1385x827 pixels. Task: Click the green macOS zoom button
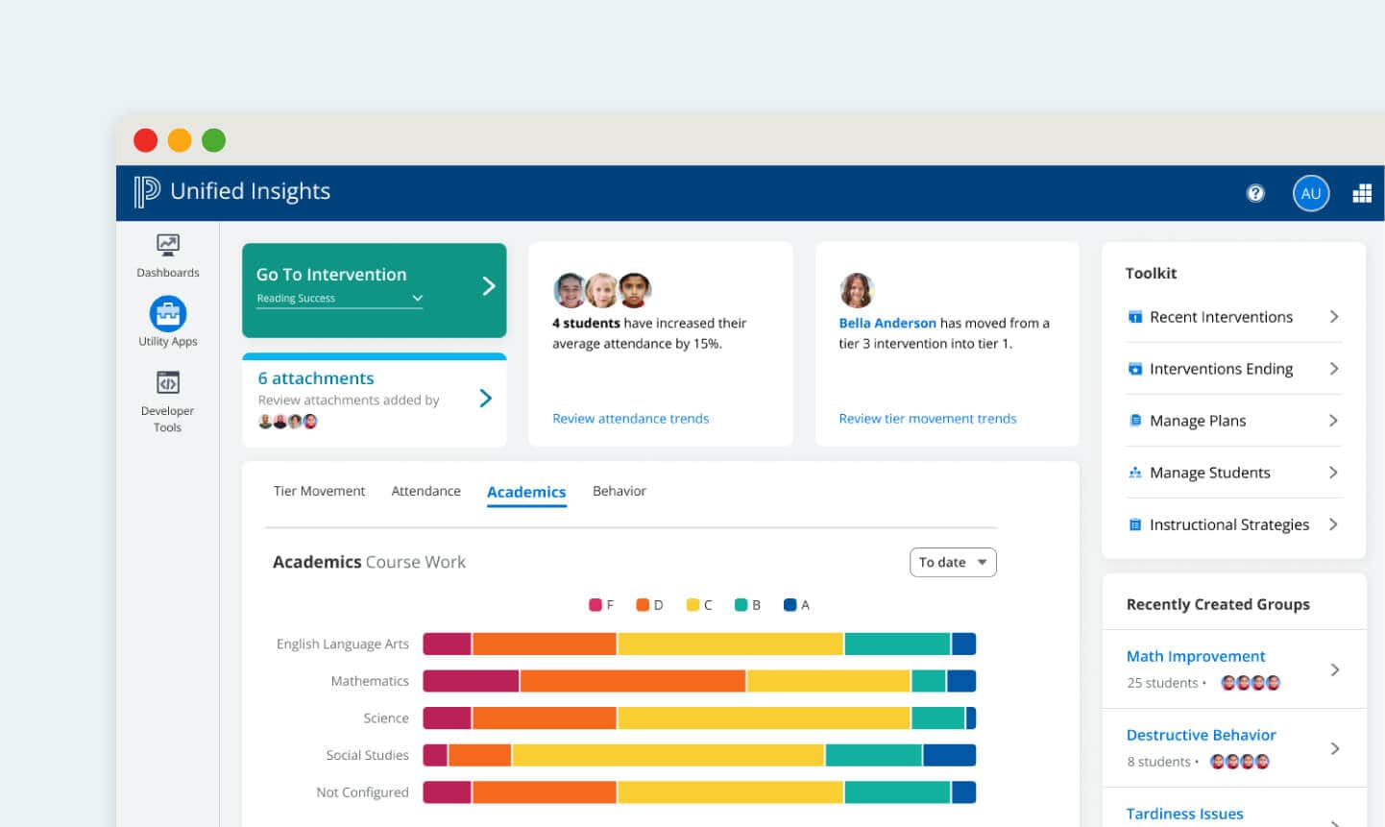[x=214, y=140]
